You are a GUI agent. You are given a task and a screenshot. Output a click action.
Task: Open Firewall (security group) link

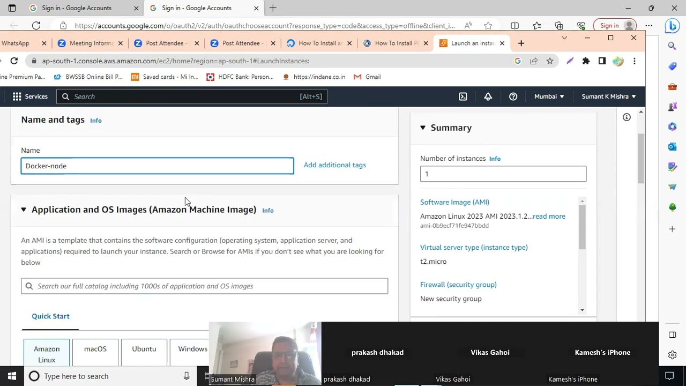[458, 285]
